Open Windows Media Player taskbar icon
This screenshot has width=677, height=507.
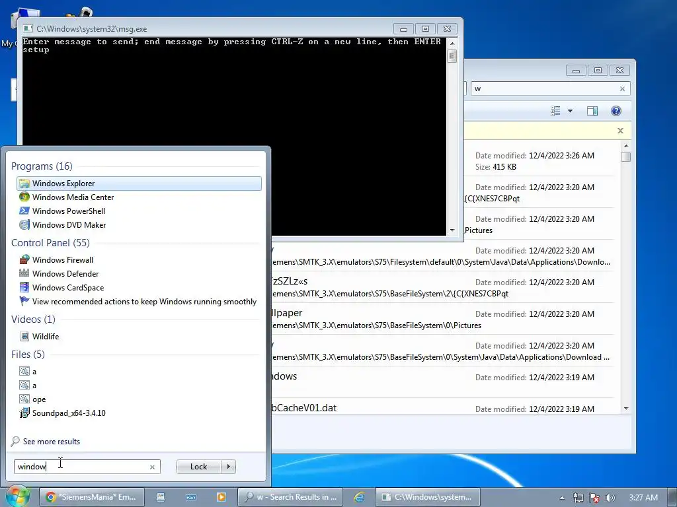click(221, 497)
